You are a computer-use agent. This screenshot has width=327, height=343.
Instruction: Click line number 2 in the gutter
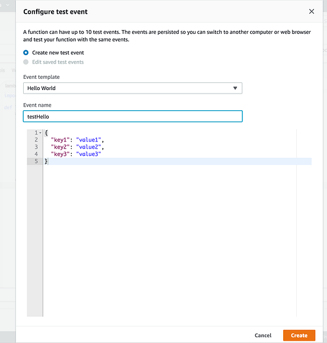[36, 140]
